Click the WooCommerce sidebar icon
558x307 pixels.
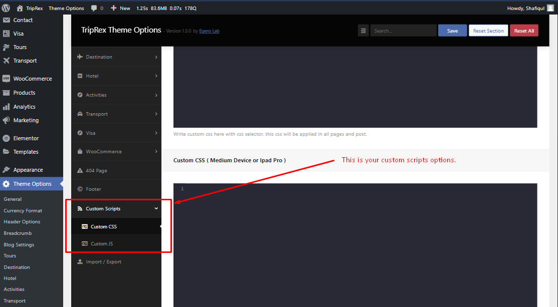tap(6, 79)
